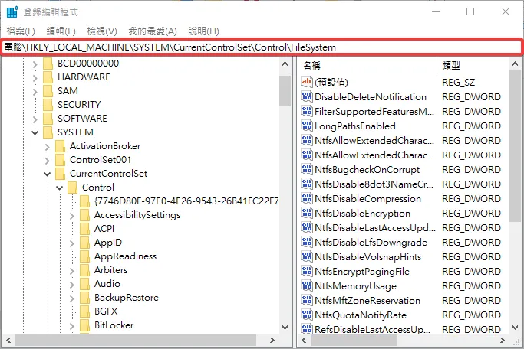Select the Audio key in tree
This screenshot has height=349, width=524.
click(107, 284)
